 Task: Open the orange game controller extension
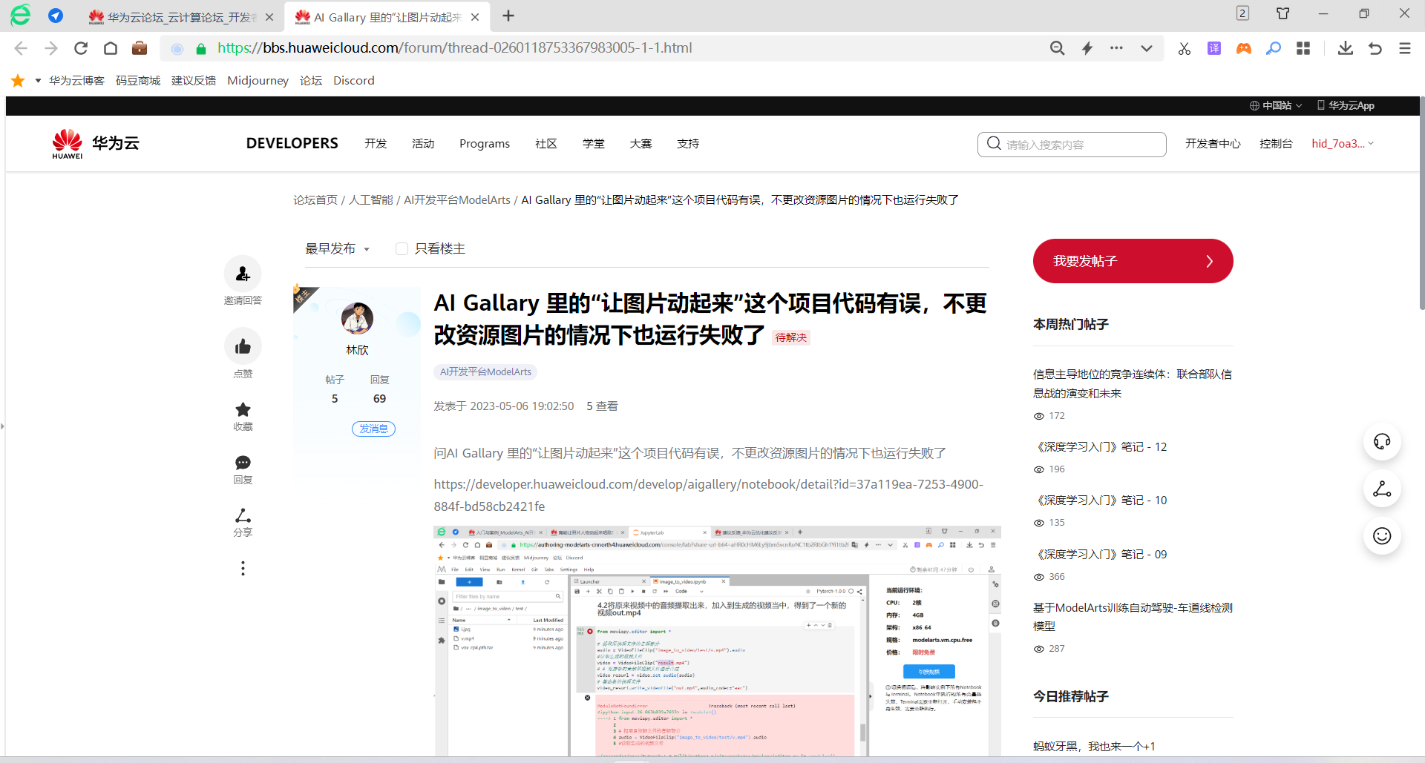pos(1244,48)
